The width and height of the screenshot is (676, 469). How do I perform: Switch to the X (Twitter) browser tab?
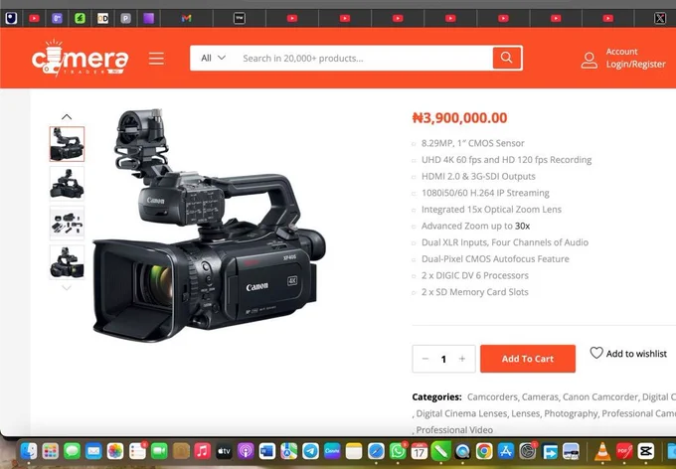point(660,18)
